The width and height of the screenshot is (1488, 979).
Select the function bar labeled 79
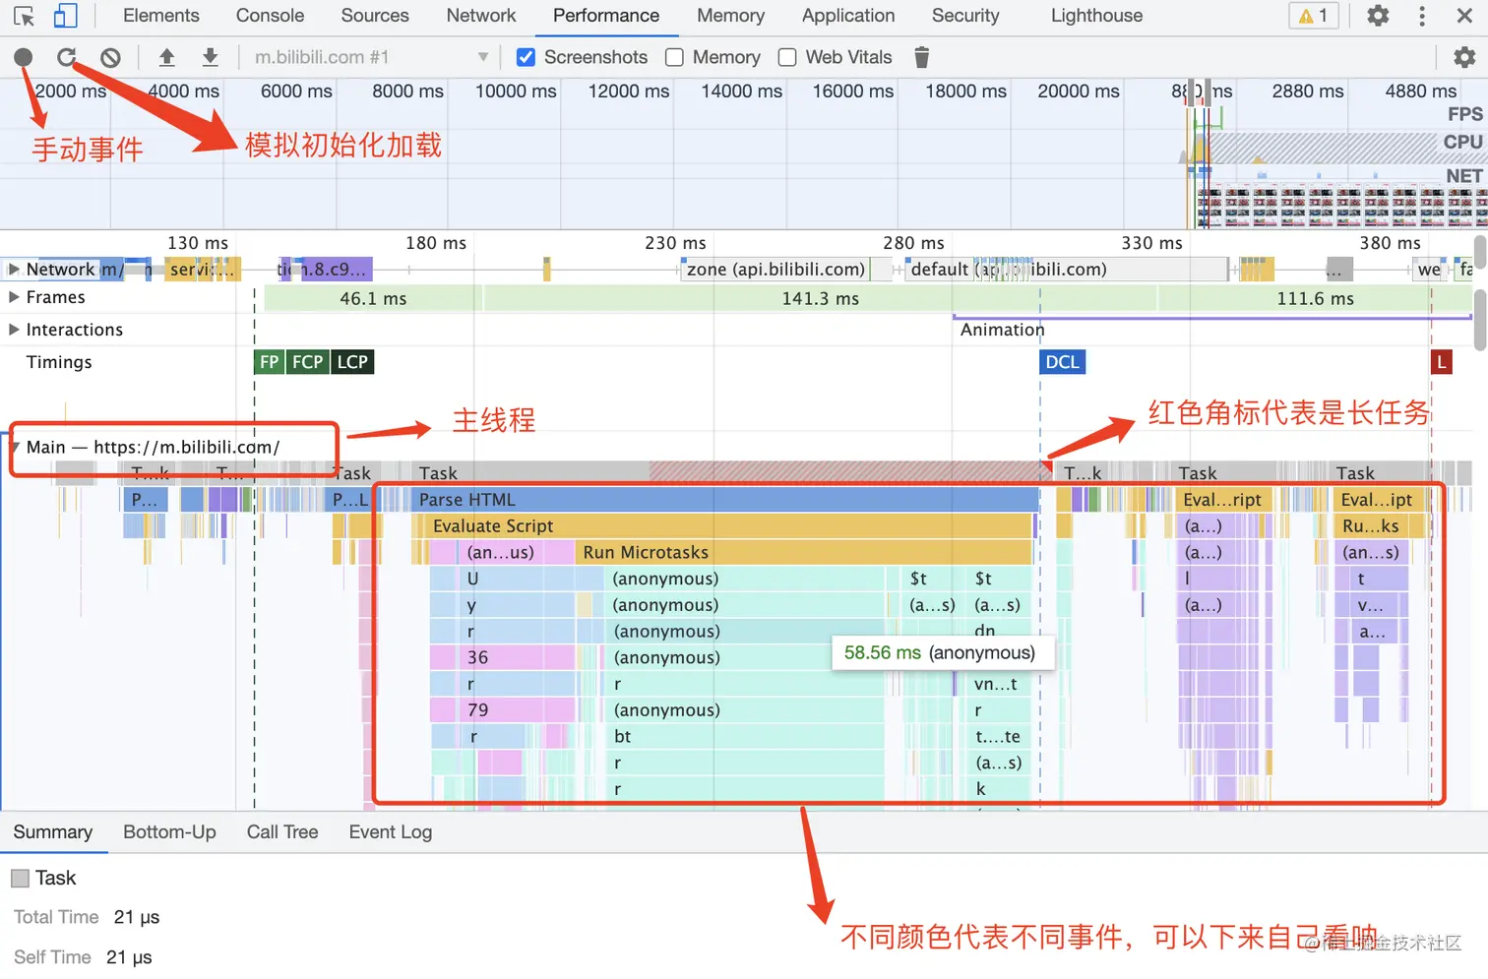[502, 709]
